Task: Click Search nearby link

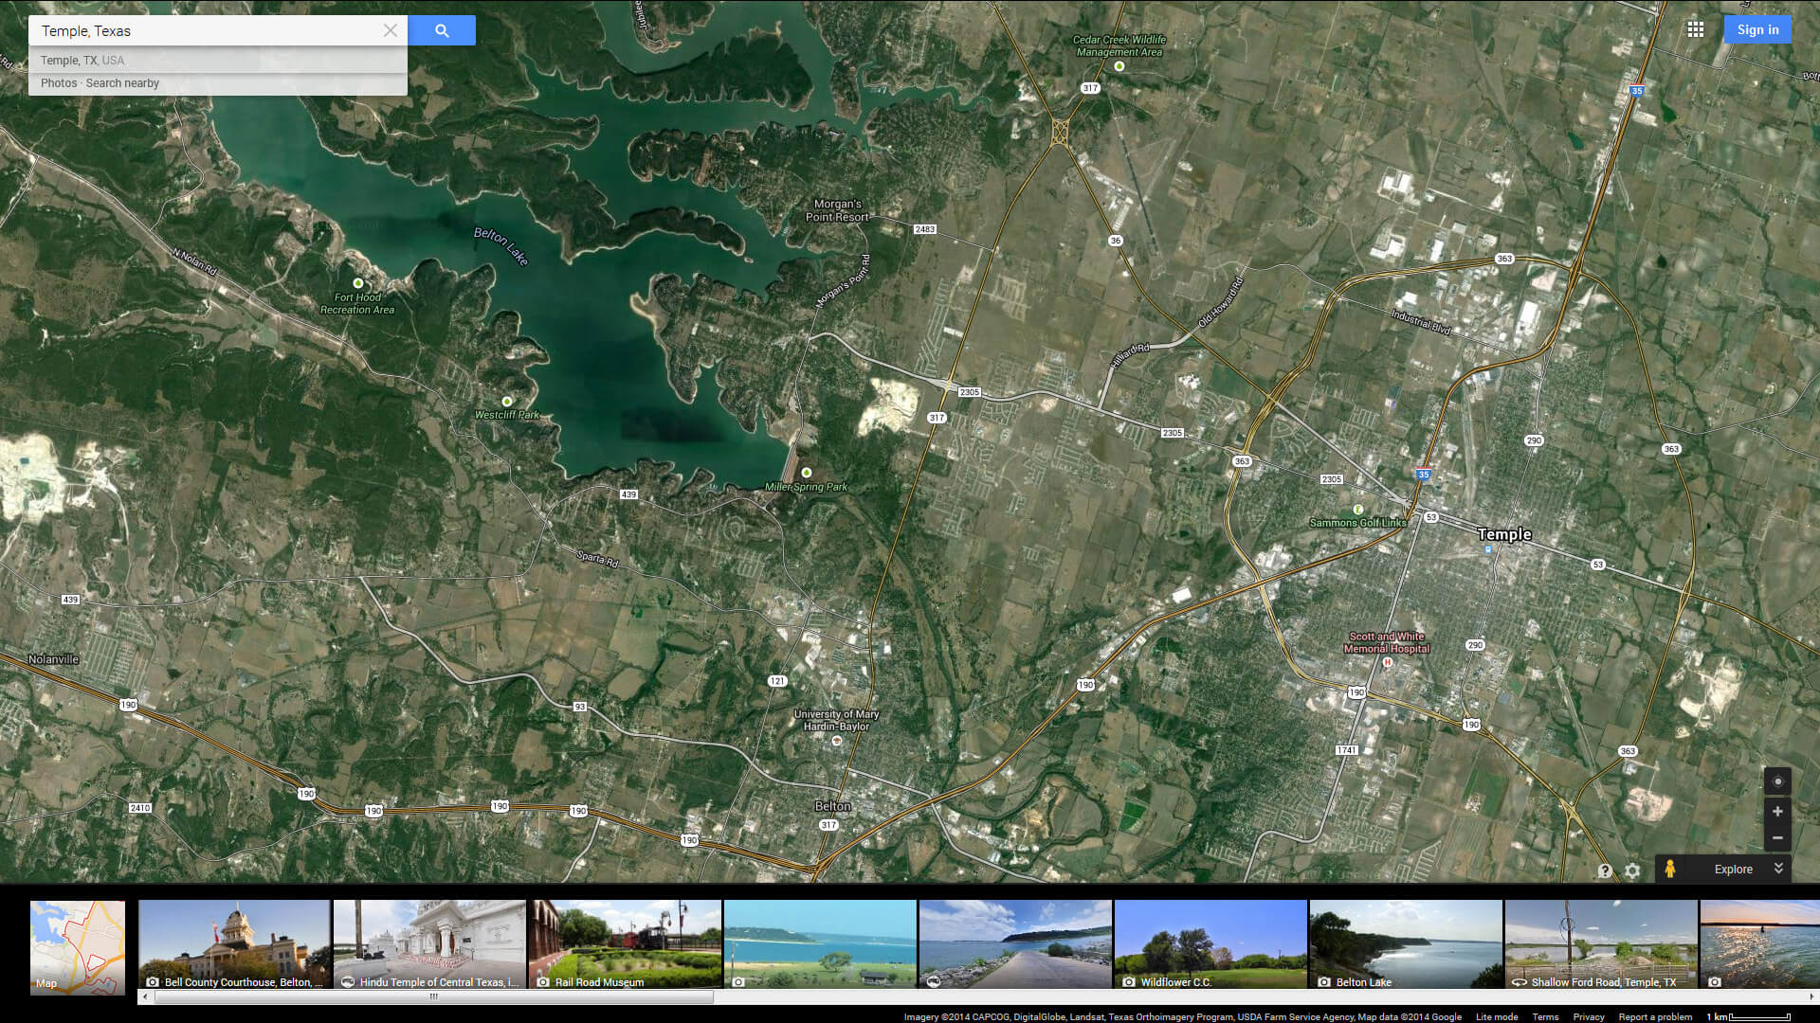Action: point(122,83)
